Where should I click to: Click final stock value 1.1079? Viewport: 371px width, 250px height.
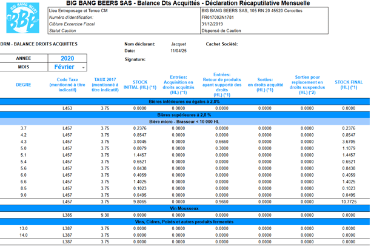[349, 148]
